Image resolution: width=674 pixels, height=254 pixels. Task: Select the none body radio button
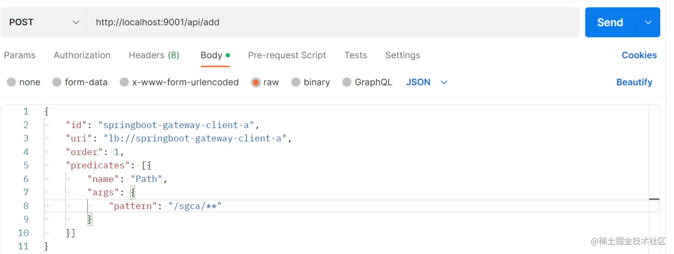pos(12,82)
